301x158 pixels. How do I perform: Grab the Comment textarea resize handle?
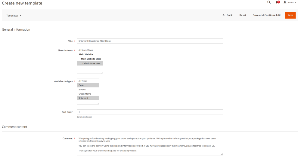[222, 154]
